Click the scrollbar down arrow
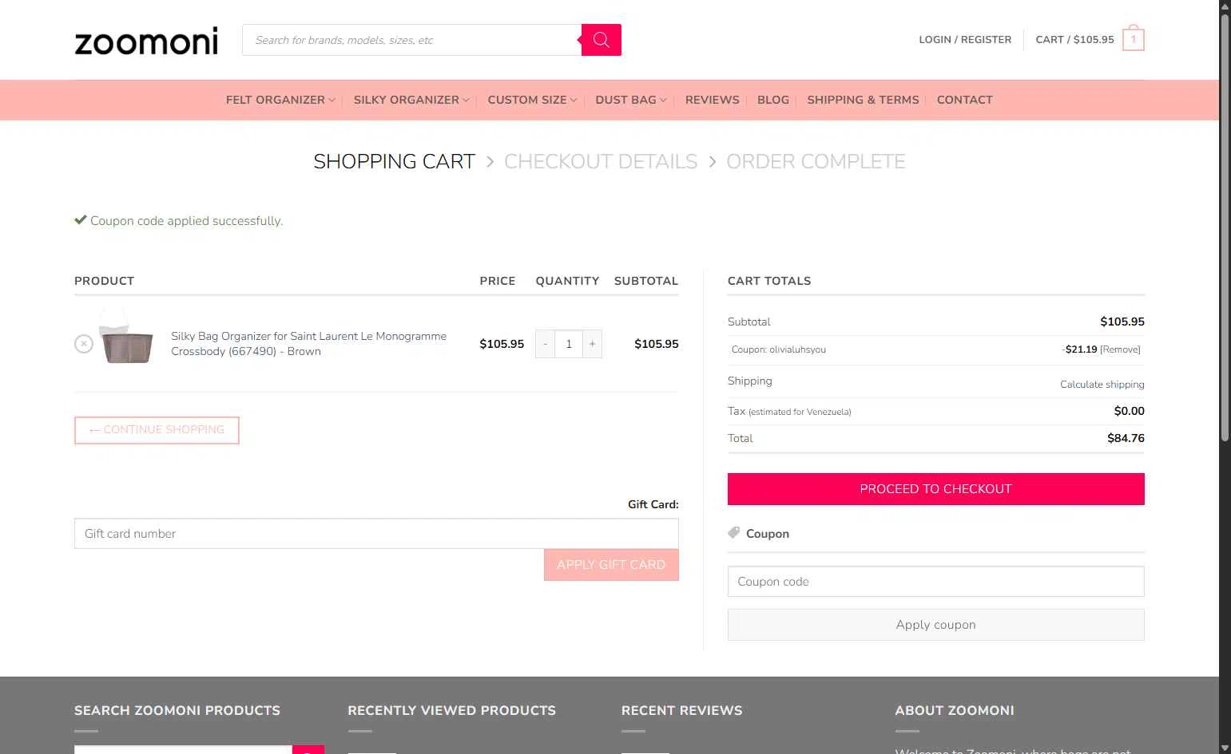Image resolution: width=1231 pixels, height=754 pixels. click(x=1225, y=748)
